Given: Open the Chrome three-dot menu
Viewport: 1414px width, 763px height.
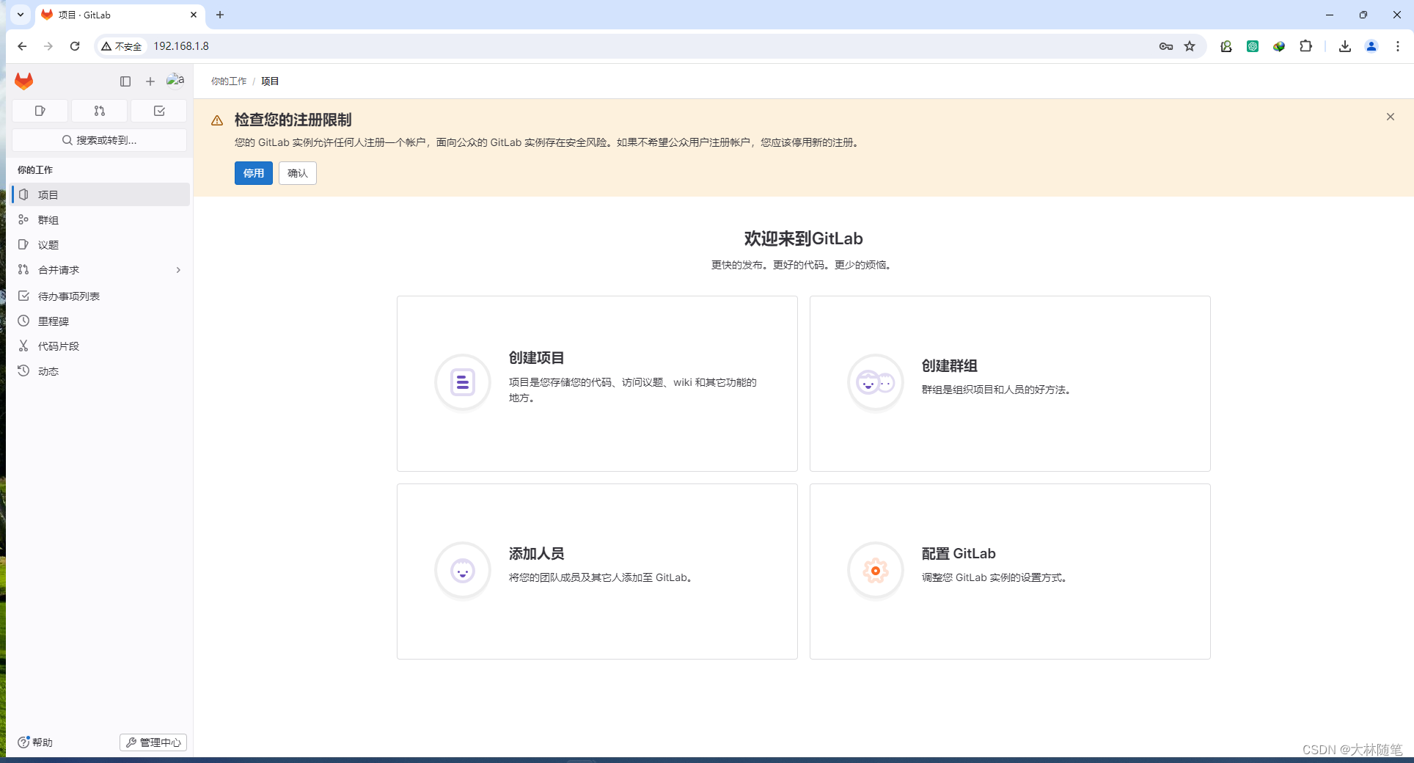Looking at the screenshot, I should pos(1399,46).
